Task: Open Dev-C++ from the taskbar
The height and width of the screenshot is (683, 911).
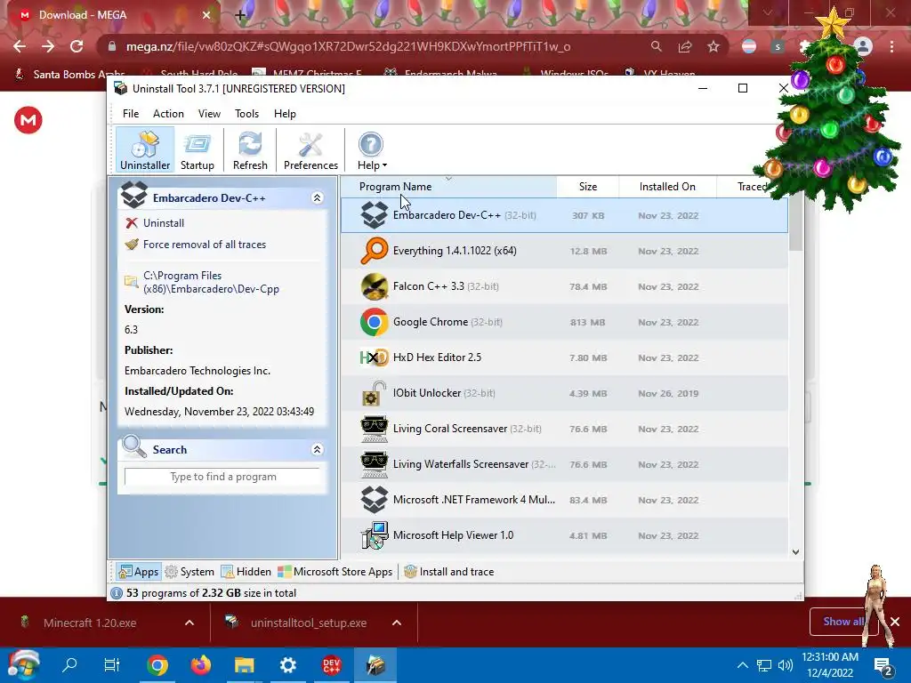Action: tap(332, 665)
